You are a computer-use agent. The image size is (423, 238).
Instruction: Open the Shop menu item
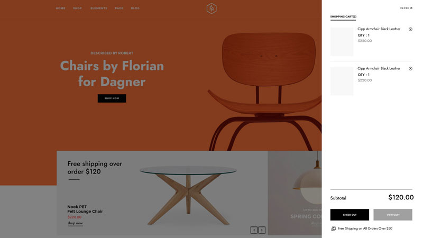tap(77, 8)
